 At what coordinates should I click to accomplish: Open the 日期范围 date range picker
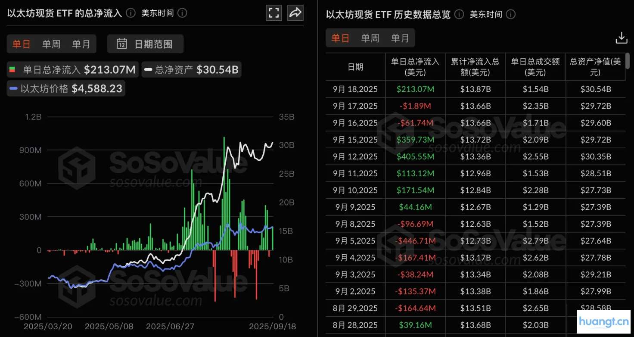tap(146, 44)
